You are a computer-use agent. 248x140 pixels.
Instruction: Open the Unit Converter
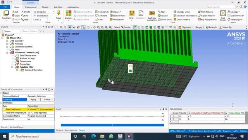point(182,19)
